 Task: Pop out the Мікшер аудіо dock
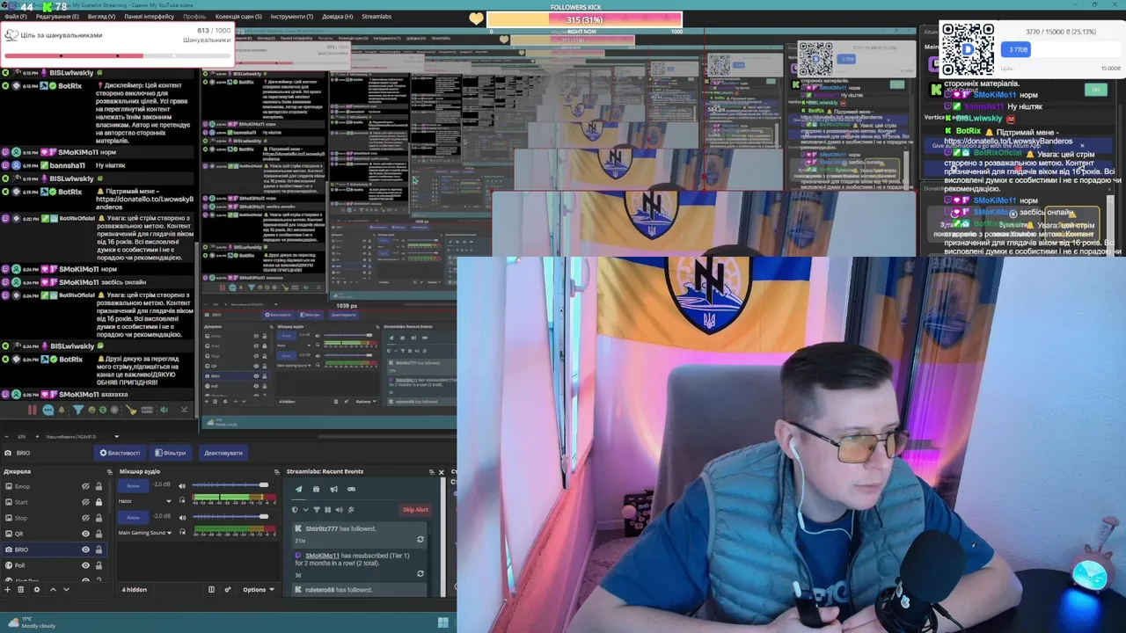(x=276, y=472)
